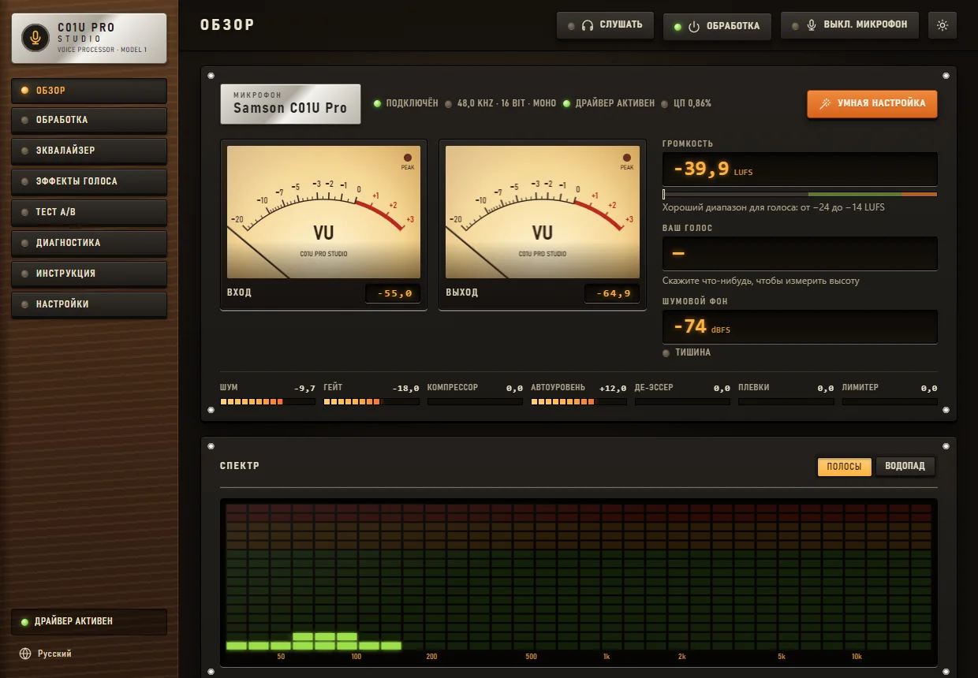Click the -39,9 LUFS loudness readout
Screen dimensions: 978x678
click(x=800, y=169)
